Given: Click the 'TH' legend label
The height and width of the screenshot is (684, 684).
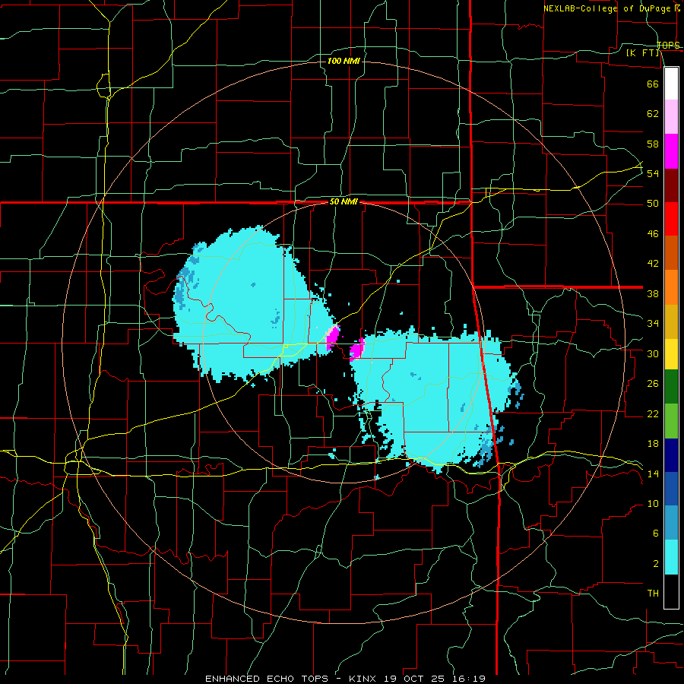Looking at the screenshot, I should [653, 594].
